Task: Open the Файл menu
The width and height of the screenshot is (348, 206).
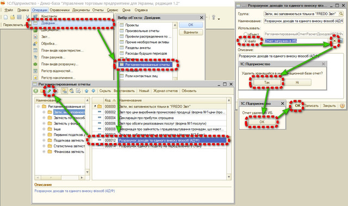Action: coord(9,10)
